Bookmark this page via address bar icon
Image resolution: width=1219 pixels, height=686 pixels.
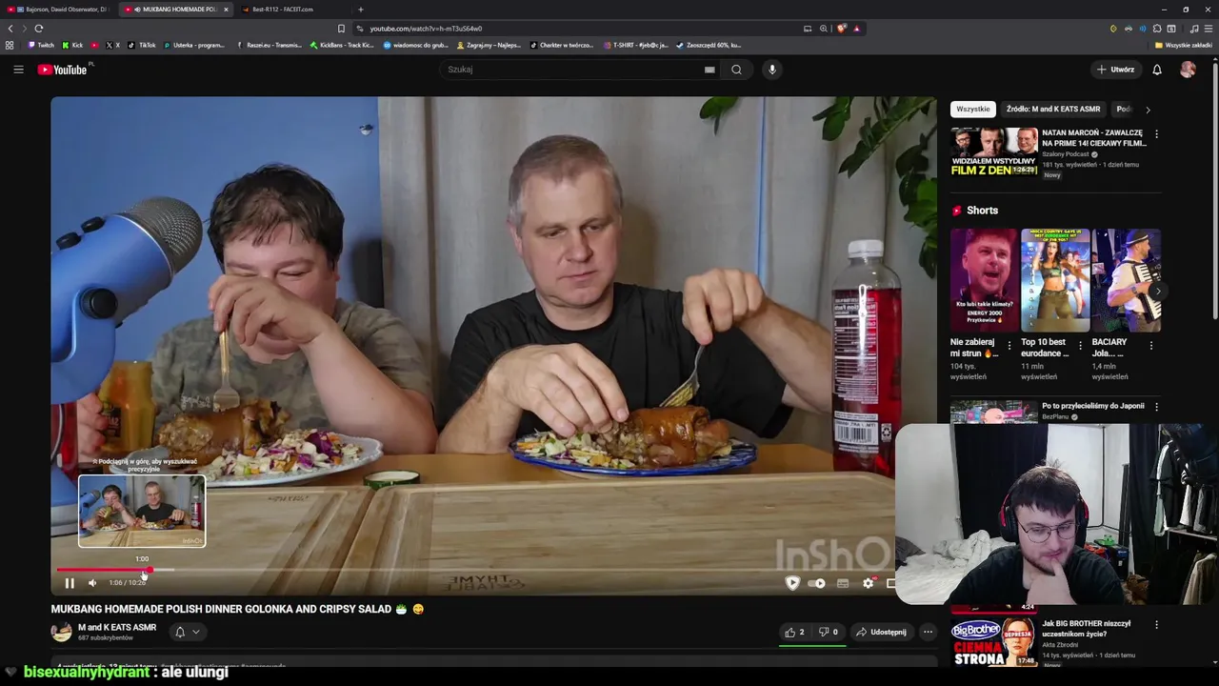point(341,29)
